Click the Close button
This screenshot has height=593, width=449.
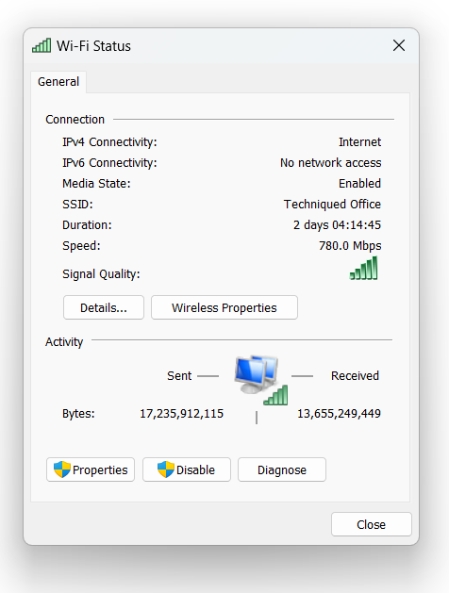[x=371, y=524]
